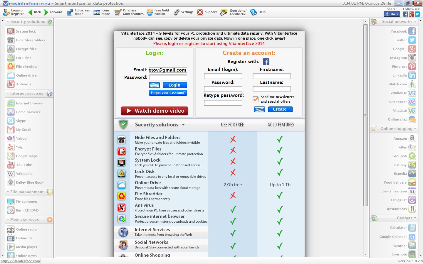The height and width of the screenshot is (264, 423).
Task: Expand the Security solutions table dropdown arrow
Action: pos(183,125)
